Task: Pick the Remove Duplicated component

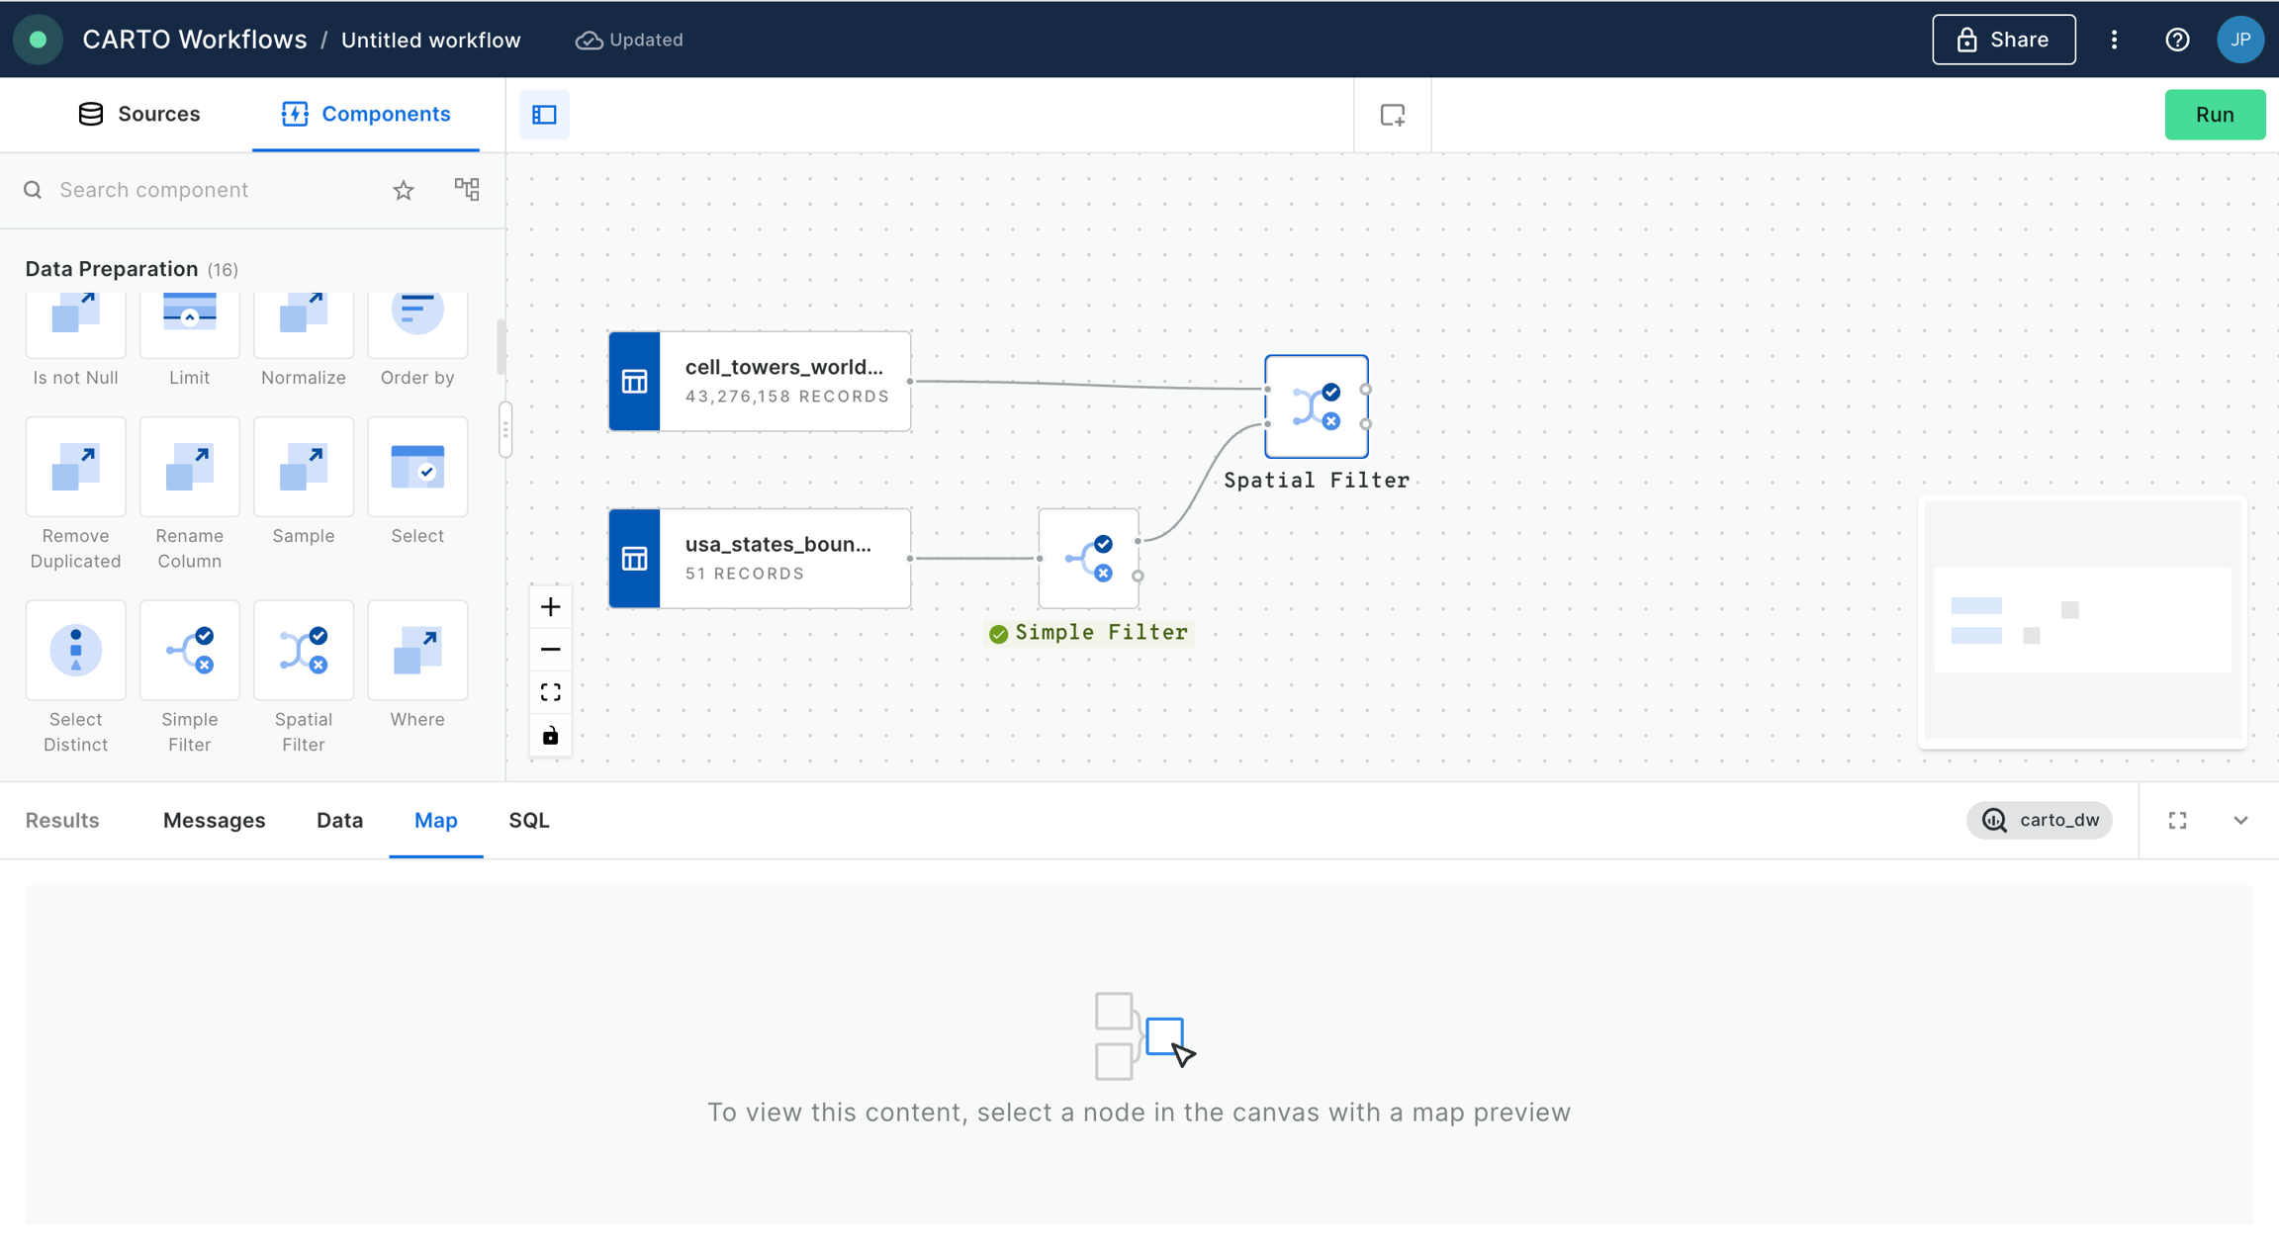Action: tap(75, 467)
